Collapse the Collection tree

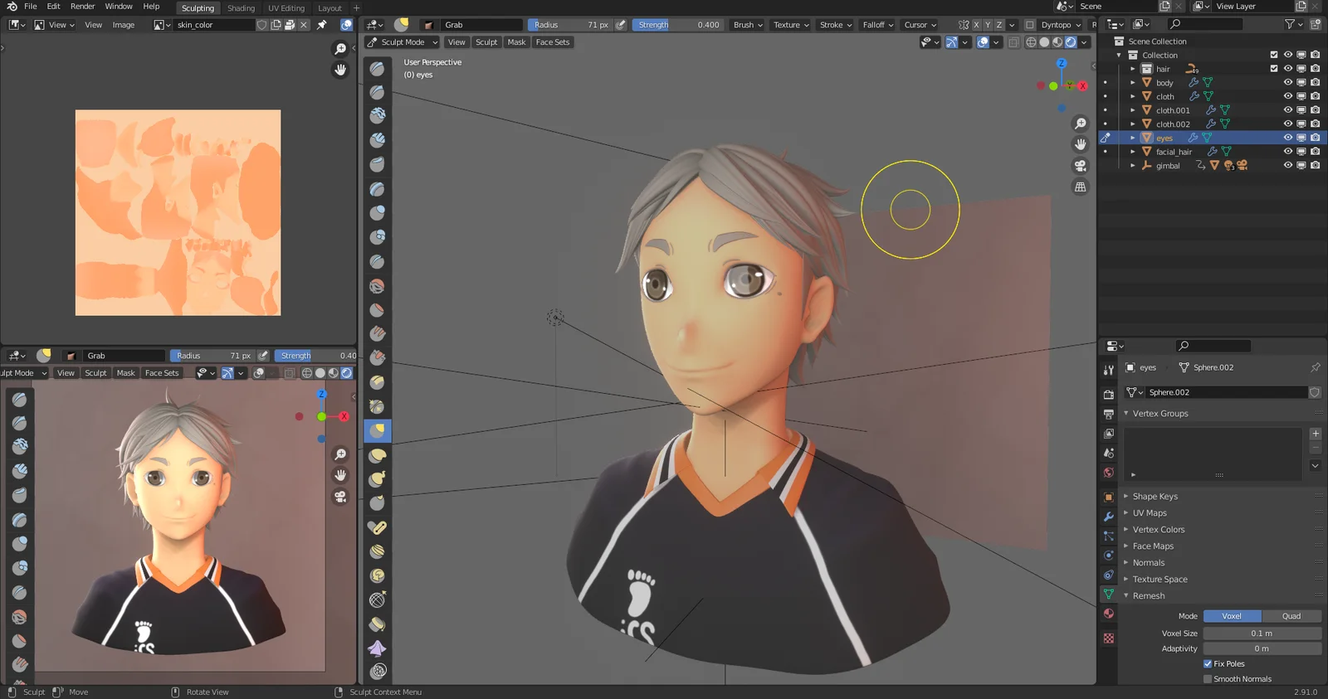[1119, 55]
